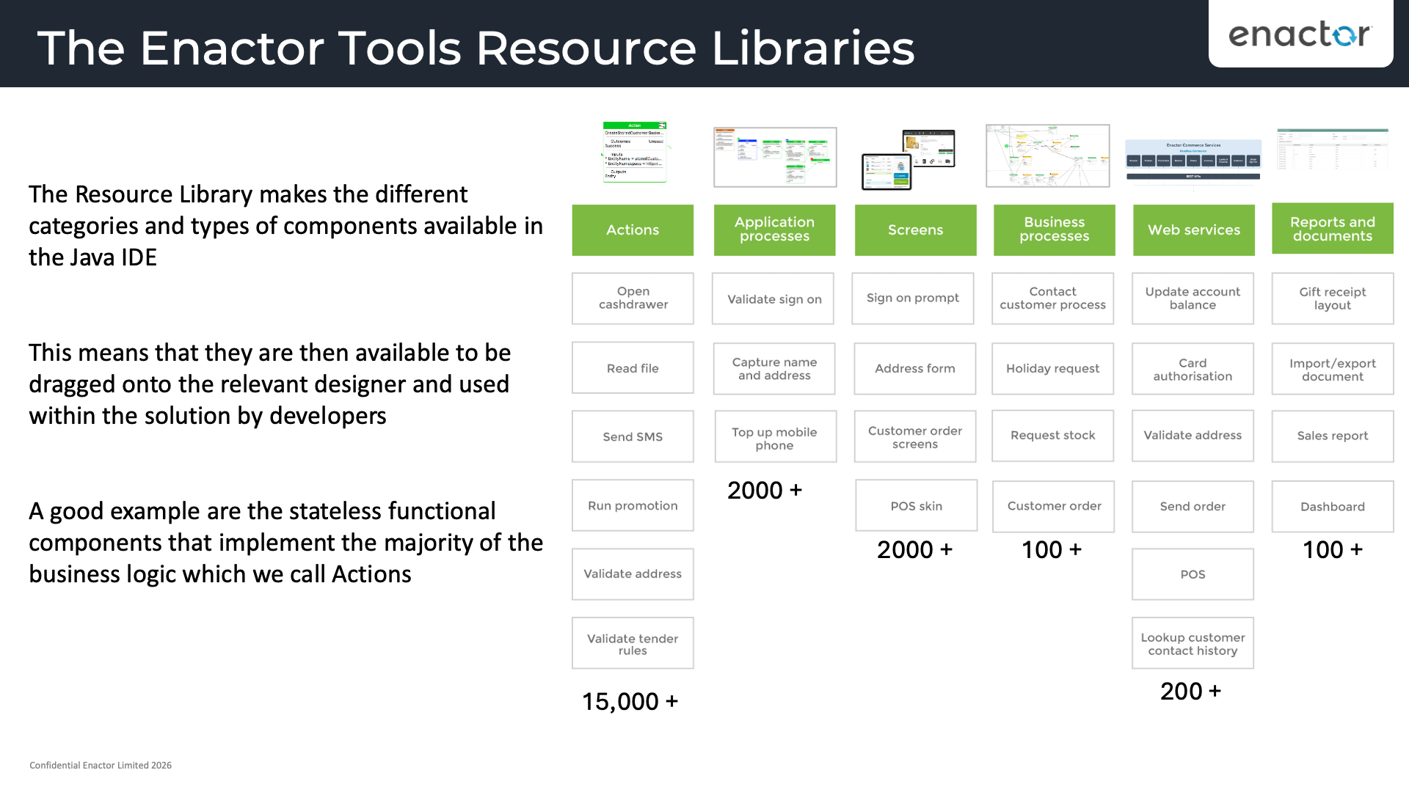Click the Reports and documents table thumbnail
1409x792 pixels.
[1331, 150]
